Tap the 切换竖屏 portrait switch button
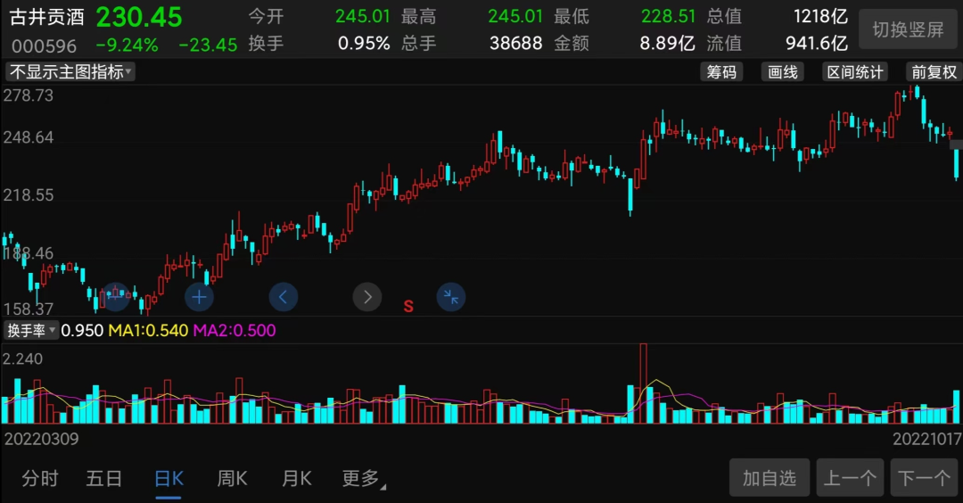963x503 pixels. click(x=908, y=29)
